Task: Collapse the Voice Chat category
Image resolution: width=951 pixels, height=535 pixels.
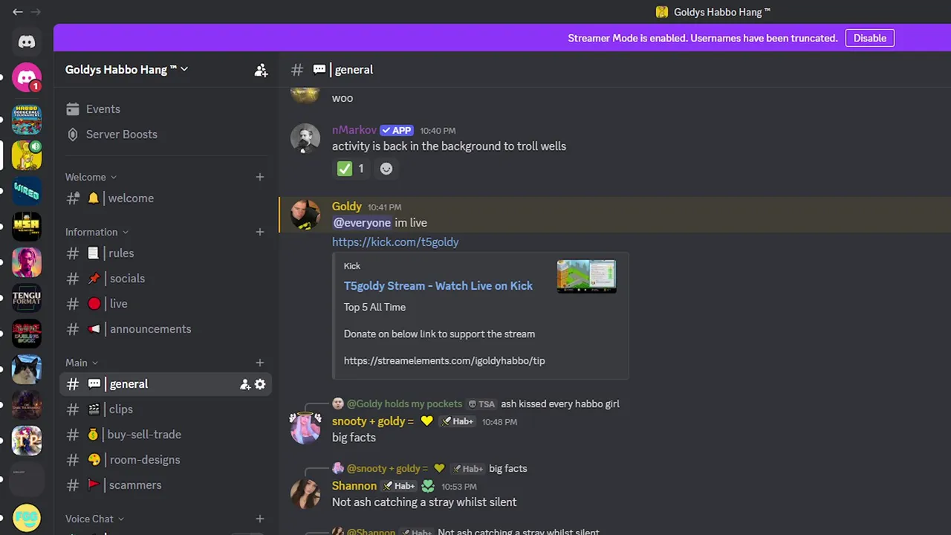Action: coord(94,519)
